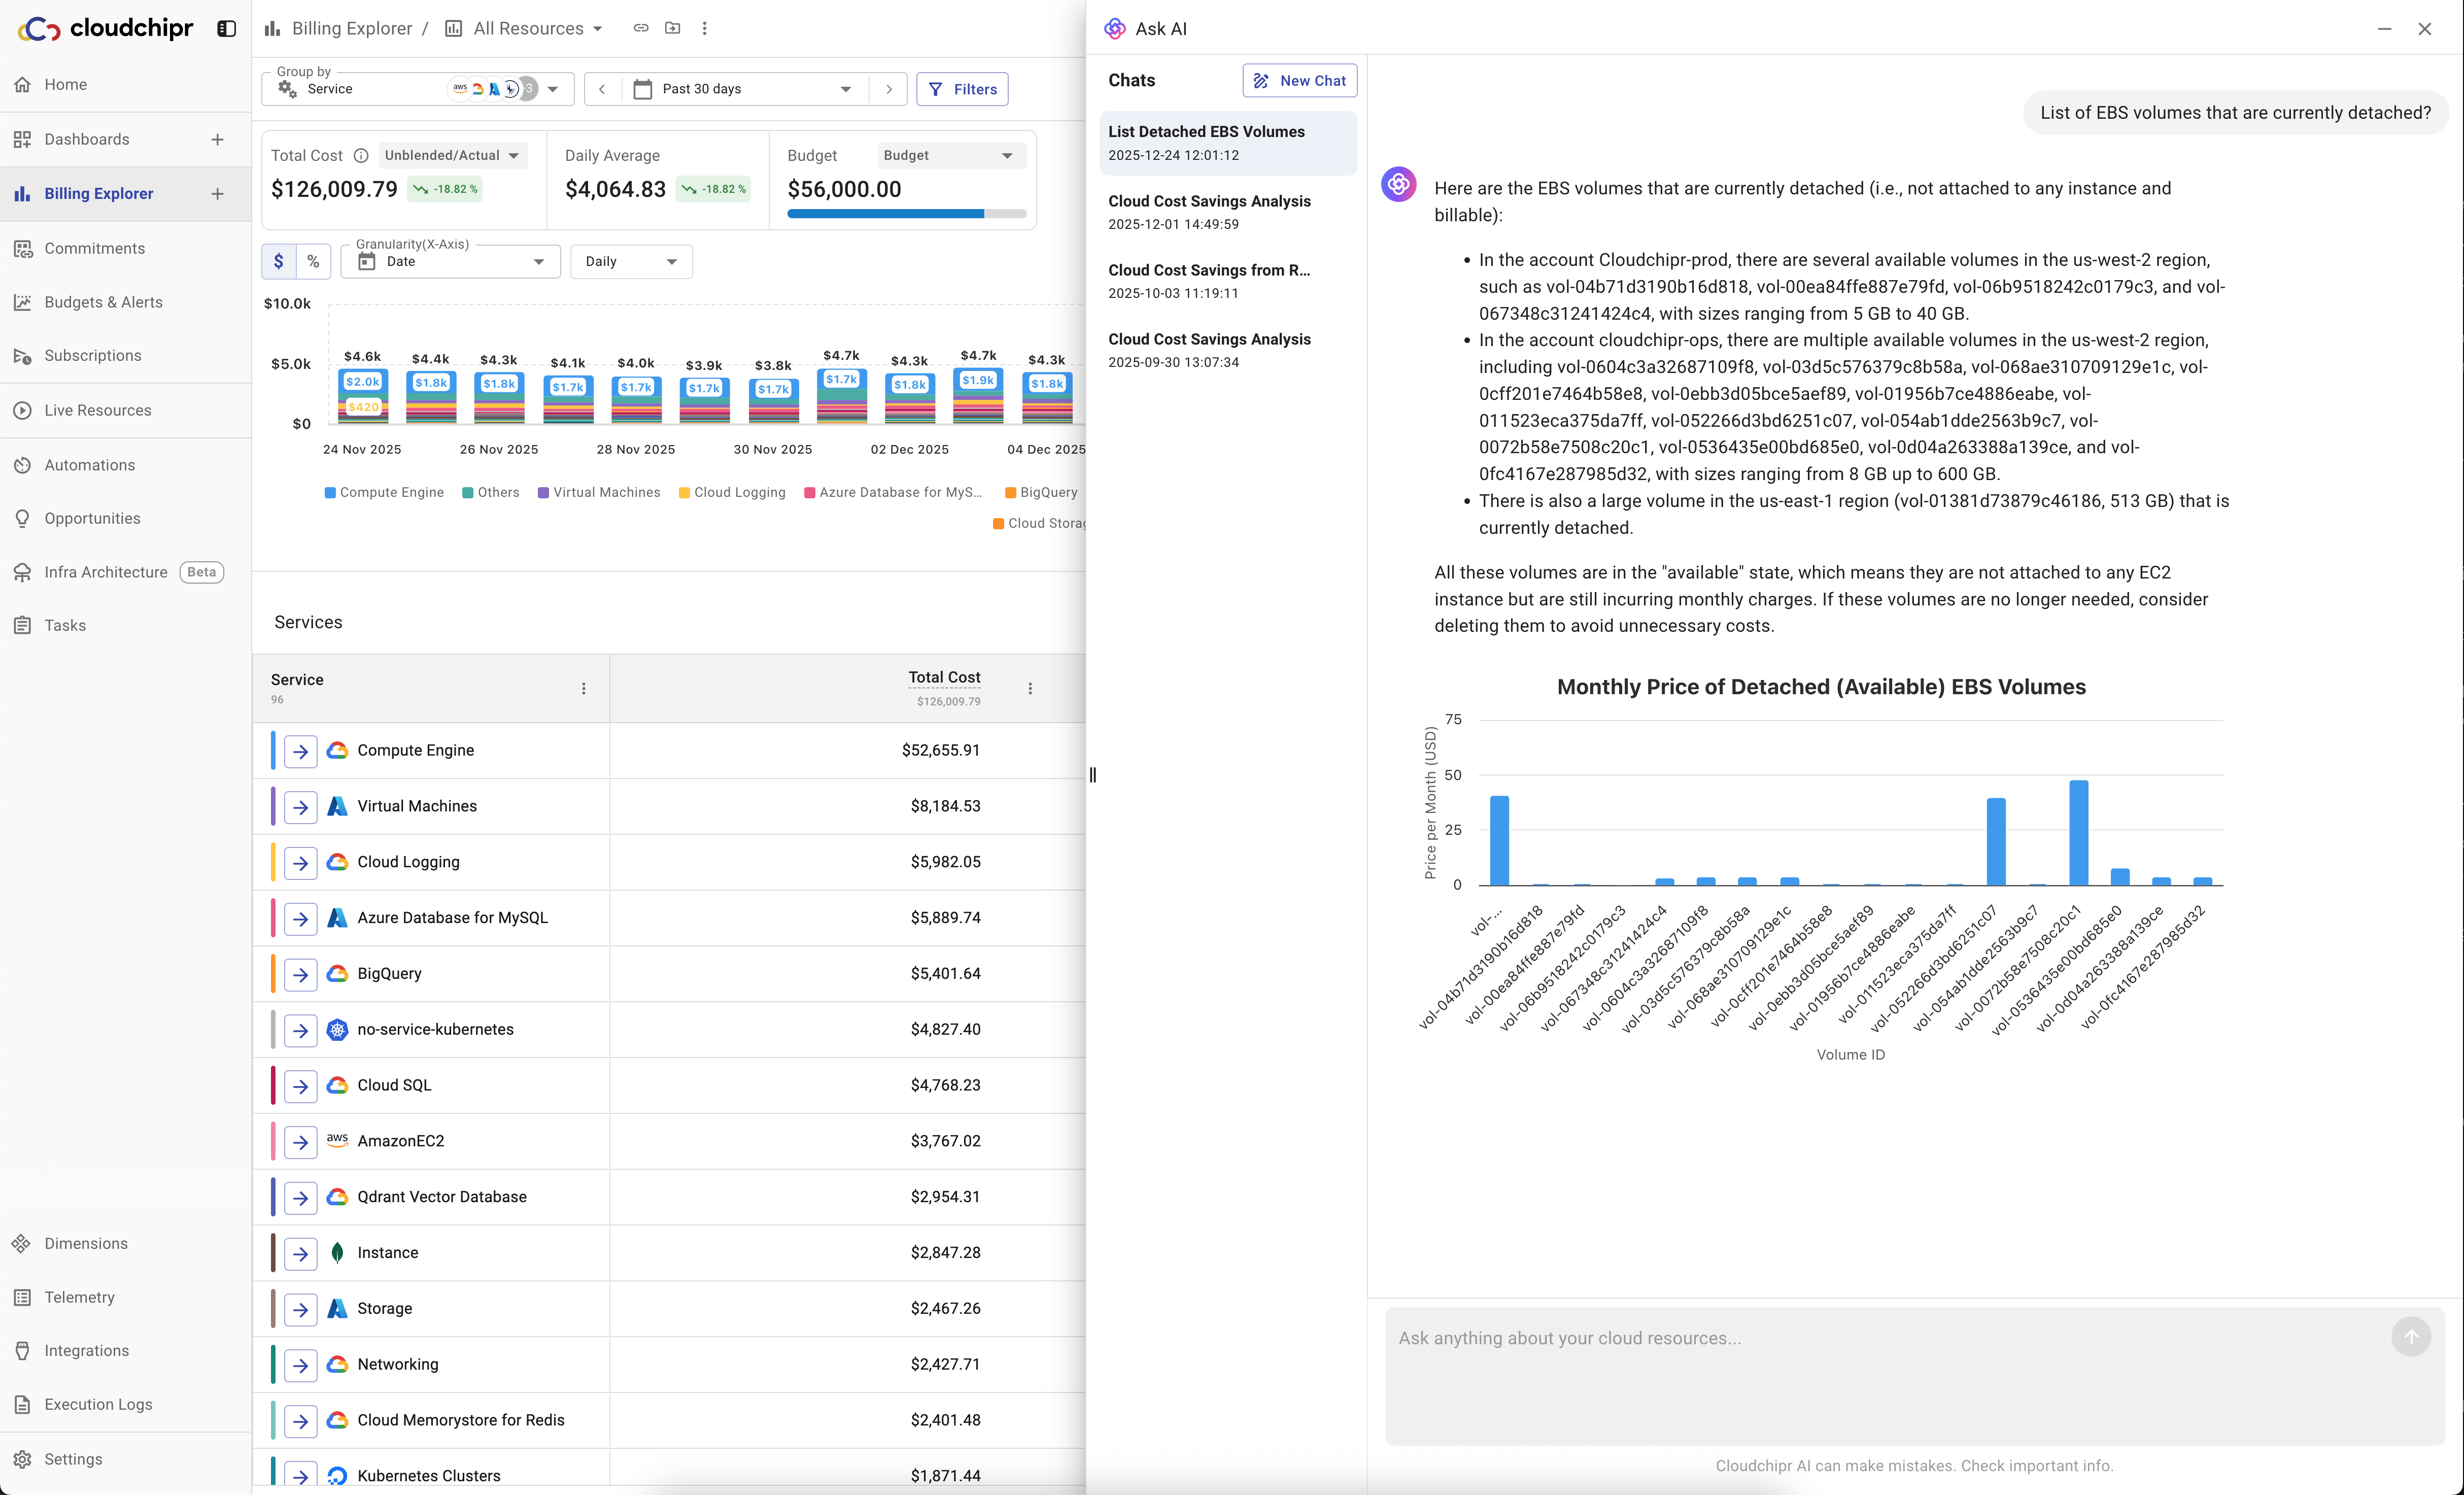Click Compute Engine row arrow icon

(300, 751)
